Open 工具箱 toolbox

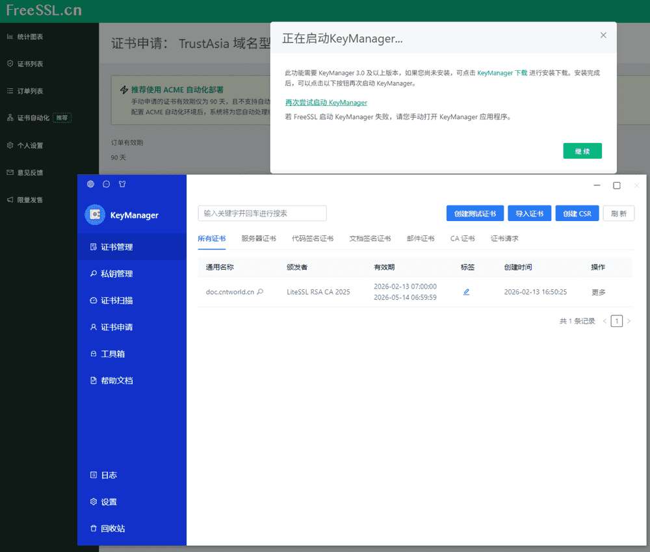click(x=112, y=354)
